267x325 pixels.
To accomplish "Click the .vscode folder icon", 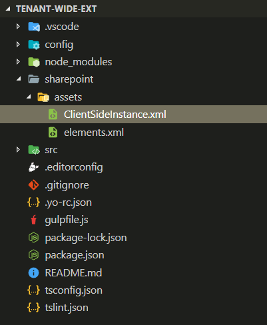I will coord(34,27).
